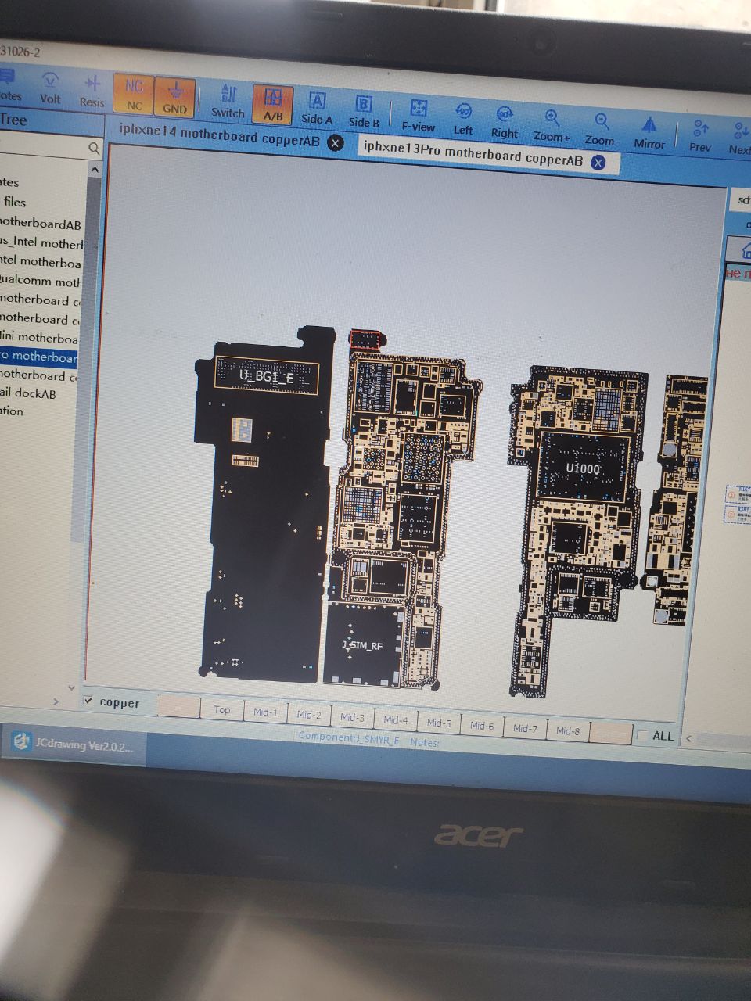Select the Mid-4 layer tab
751x1001 pixels.
coord(395,719)
